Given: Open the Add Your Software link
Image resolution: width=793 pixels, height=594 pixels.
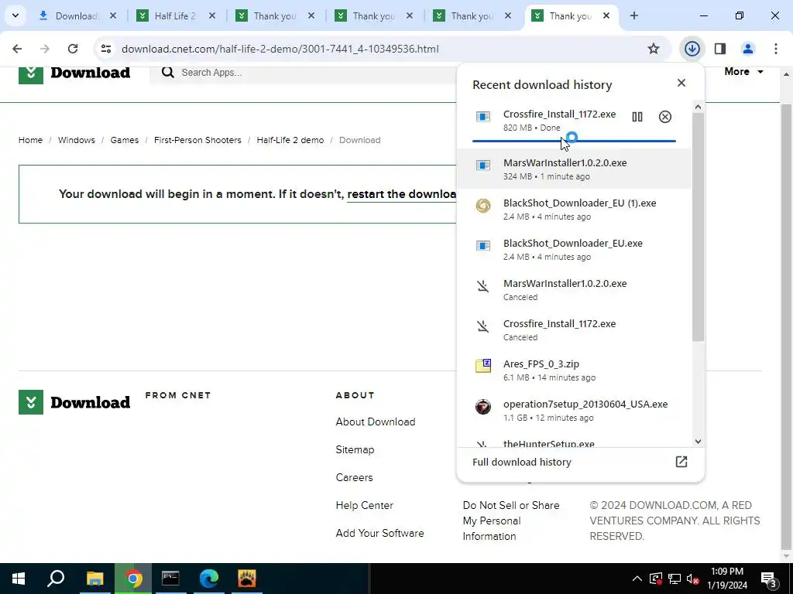Looking at the screenshot, I should [379, 533].
